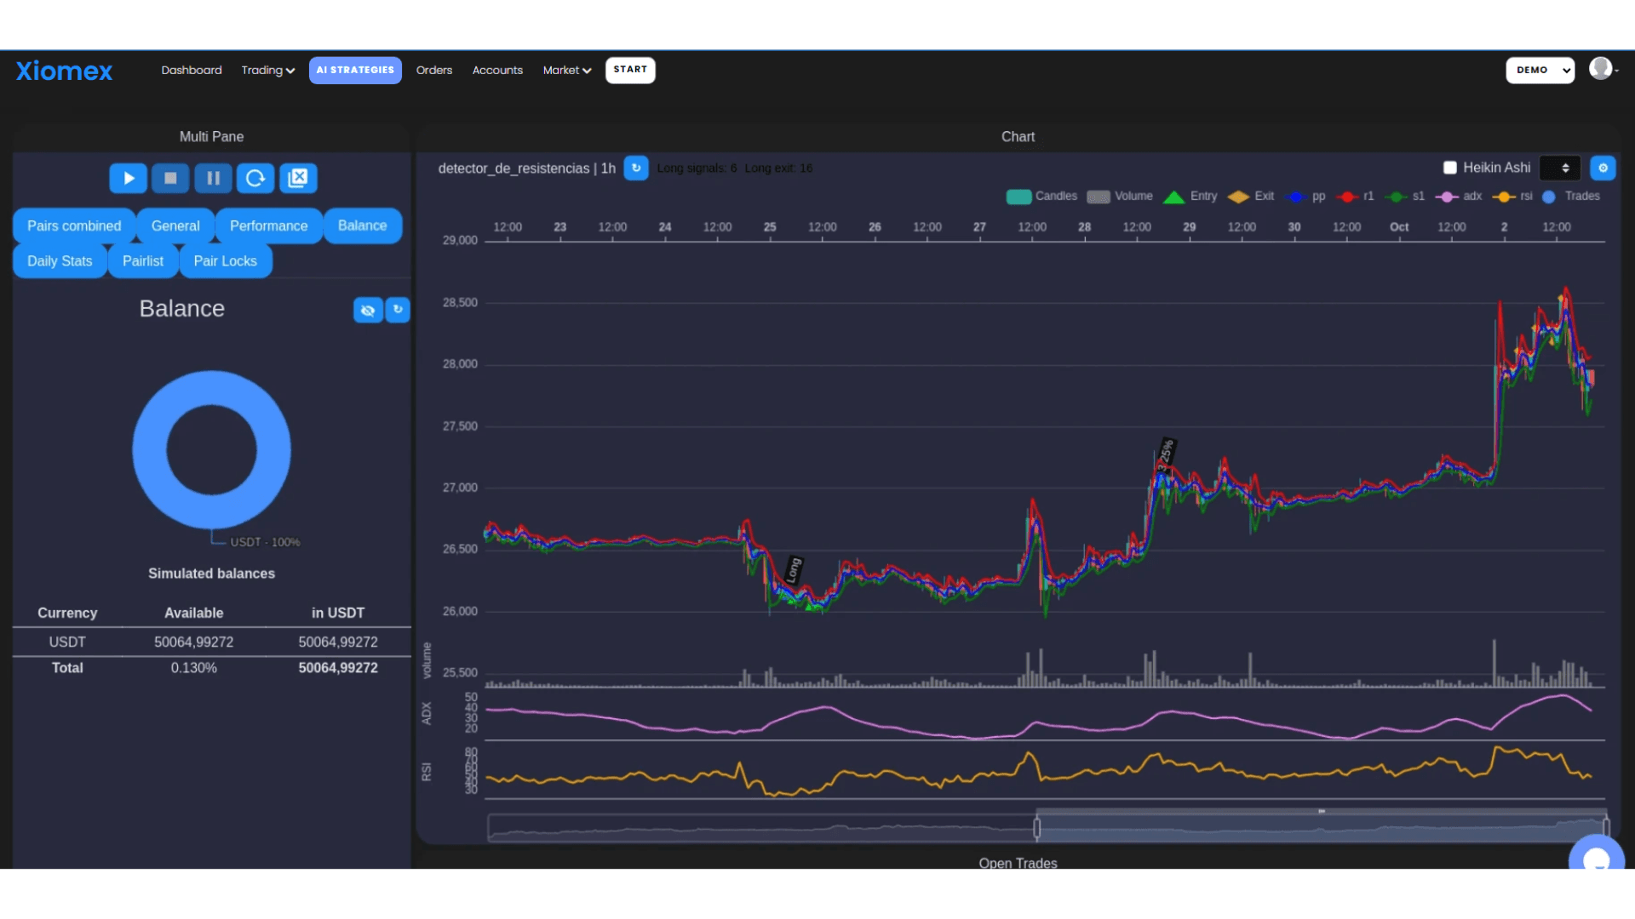The width and height of the screenshot is (1635, 919).
Task: Click the force-exit X icon button
Action: [x=298, y=178]
